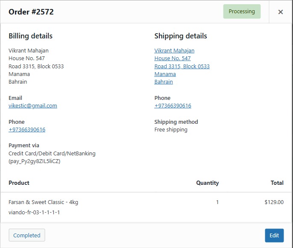This screenshot has height=248, width=293.
Task: Click the payment ID pay_Py2gy8ZIL5liCZ text
Action: [35, 161]
